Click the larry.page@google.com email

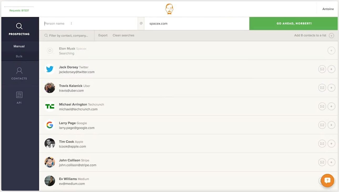coord(77,128)
